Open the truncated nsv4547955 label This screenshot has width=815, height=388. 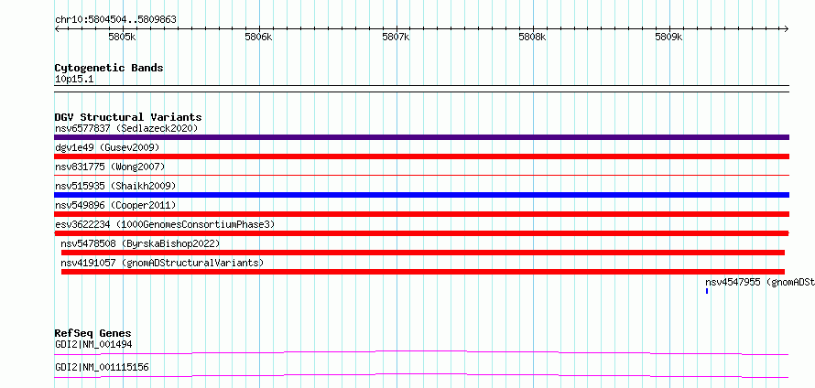[x=760, y=282]
